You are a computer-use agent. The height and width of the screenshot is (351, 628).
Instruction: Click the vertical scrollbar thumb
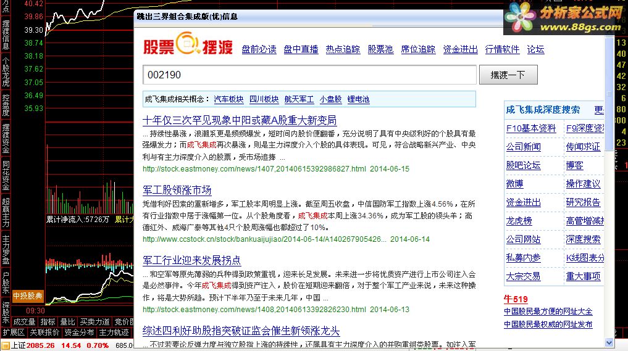point(609,93)
